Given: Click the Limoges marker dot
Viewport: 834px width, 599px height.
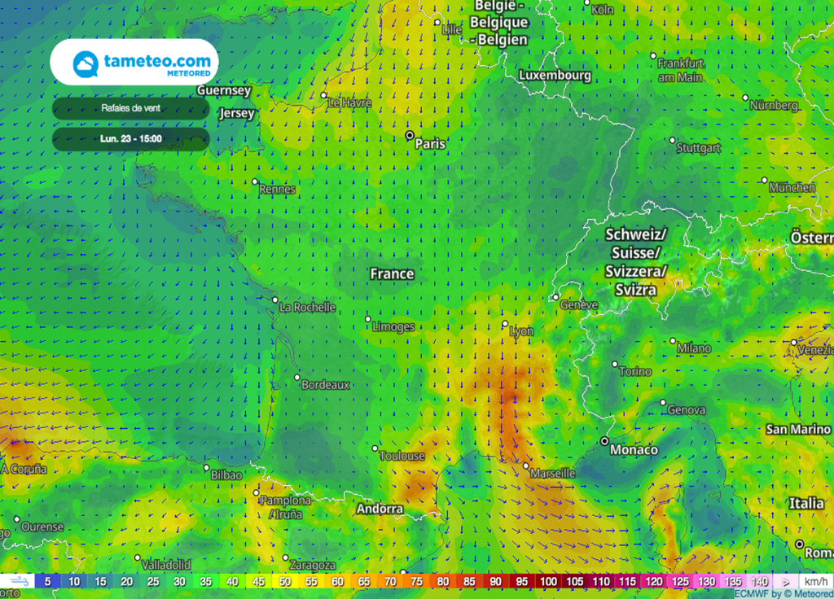Looking at the screenshot, I should (367, 319).
